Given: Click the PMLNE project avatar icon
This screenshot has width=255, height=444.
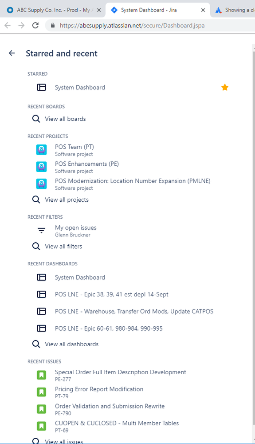Looking at the screenshot, I should (42, 184).
